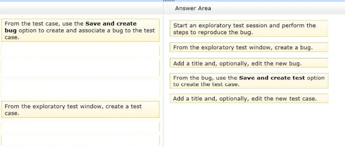The width and height of the screenshot is (345, 147).
Task: Click first empty slot below the Save and create bug step
Action: click(x=80, y=51)
